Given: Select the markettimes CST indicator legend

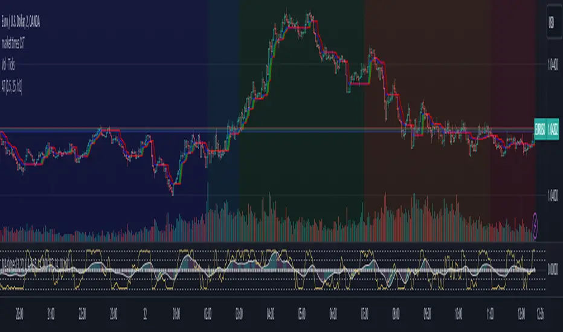Looking at the screenshot, I should [13, 44].
